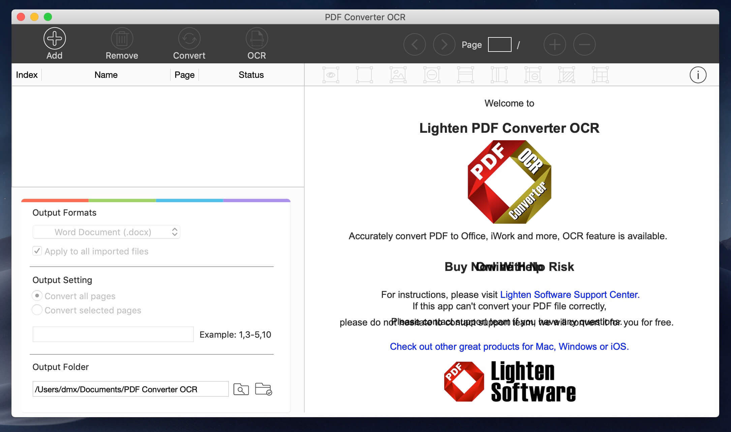Image resolution: width=731 pixels, height=432 pixels.
Task: Select the vertical column split tool
Action: tap(499, 75)
